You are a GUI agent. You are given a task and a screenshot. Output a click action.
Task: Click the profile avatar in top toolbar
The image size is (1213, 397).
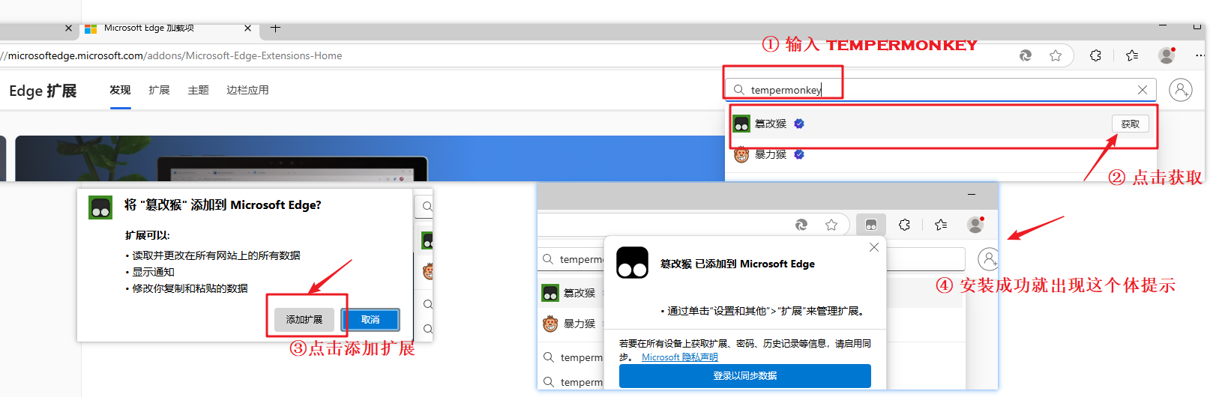coord(1167,55)
